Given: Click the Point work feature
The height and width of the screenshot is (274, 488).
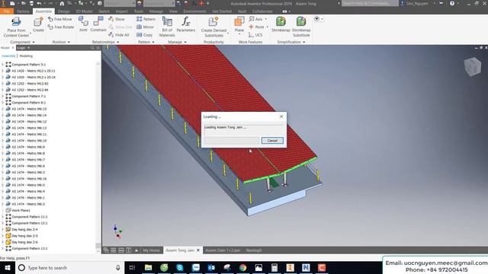Looking at the screenshot, I should [x=256, y=27].
